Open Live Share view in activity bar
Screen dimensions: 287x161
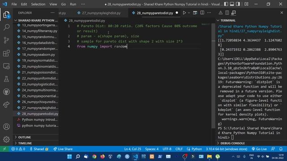(x=6, y=104)
